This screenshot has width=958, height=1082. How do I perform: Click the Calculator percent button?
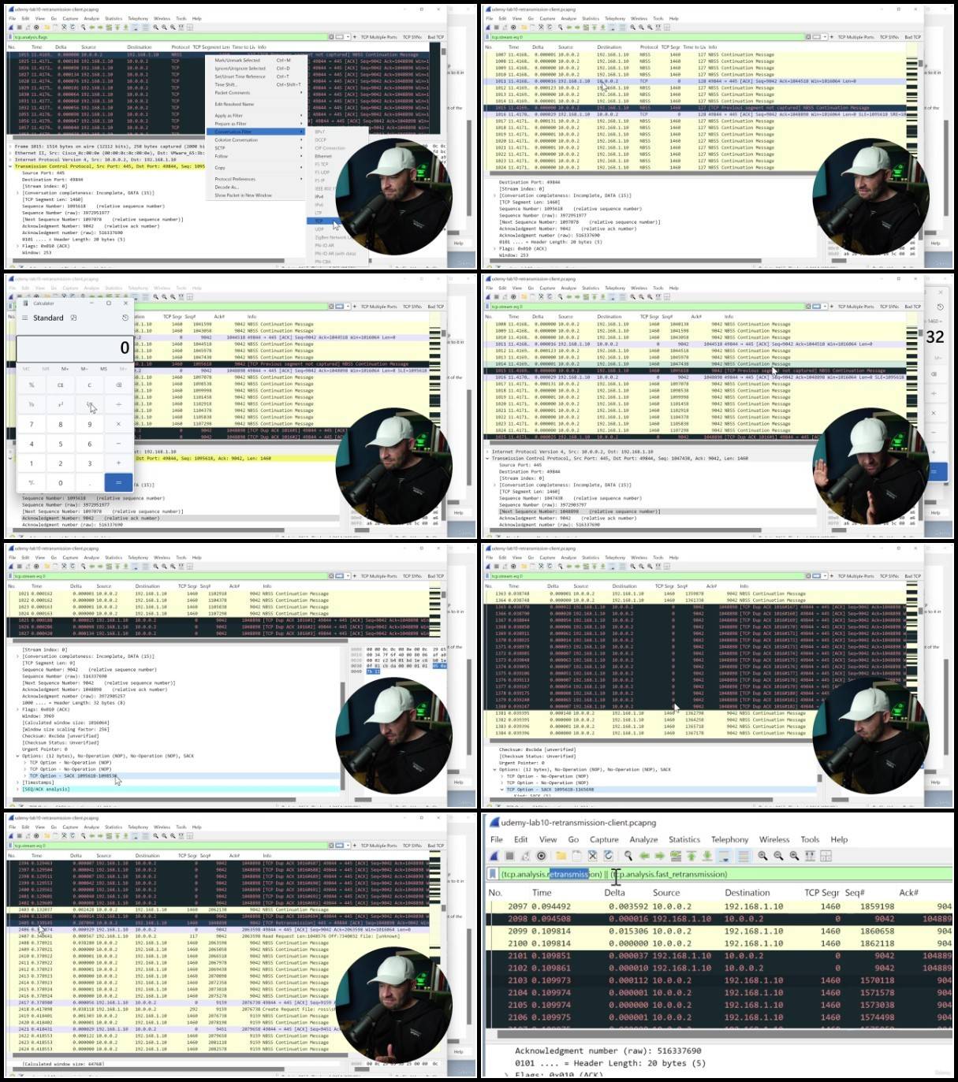(32, 385)
